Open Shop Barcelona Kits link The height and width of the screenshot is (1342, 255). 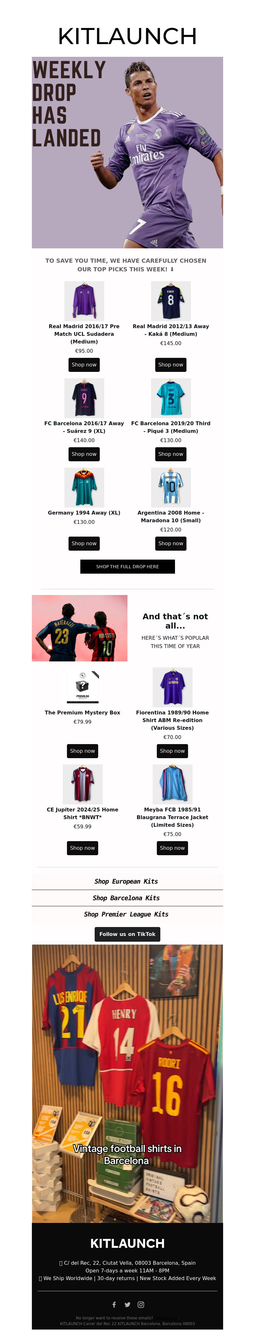[x=127, y=898]
